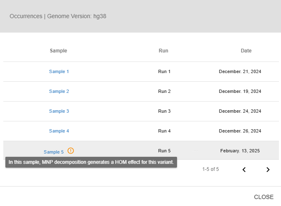Open the Sample 1 link
Viewport: 281px width, 206px height.
pos(59,71)
